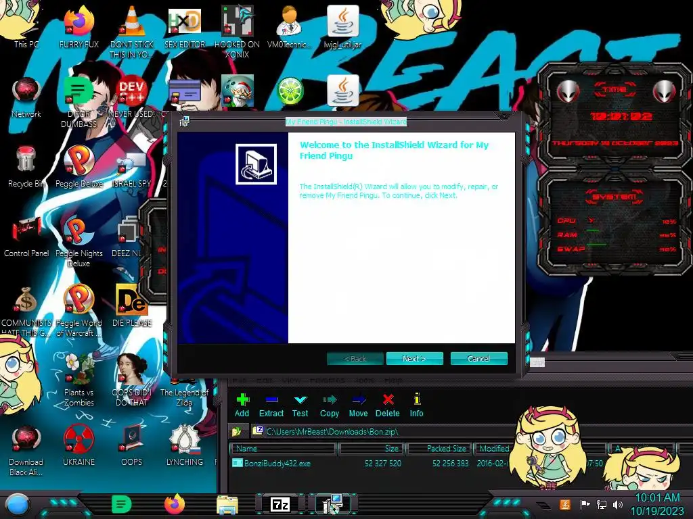The image size is (693, 519).
Task: Select the OOPS headset desktop icon
Action: 132,446
